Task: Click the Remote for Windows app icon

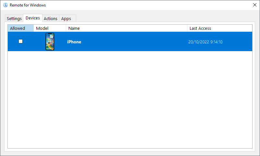Action: pos(6,5)
